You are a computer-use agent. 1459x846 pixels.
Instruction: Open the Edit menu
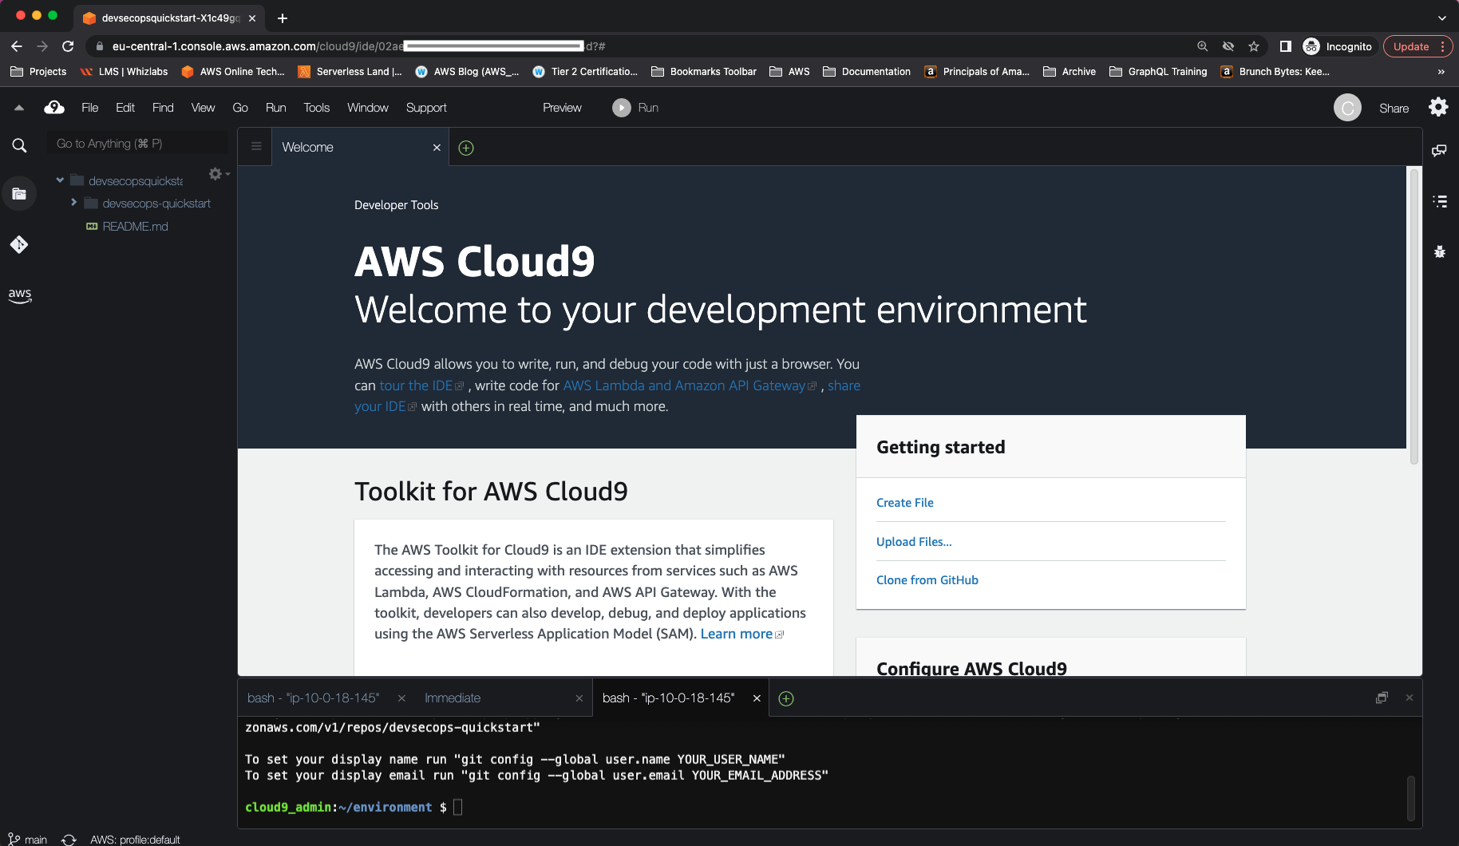(125, 108)
